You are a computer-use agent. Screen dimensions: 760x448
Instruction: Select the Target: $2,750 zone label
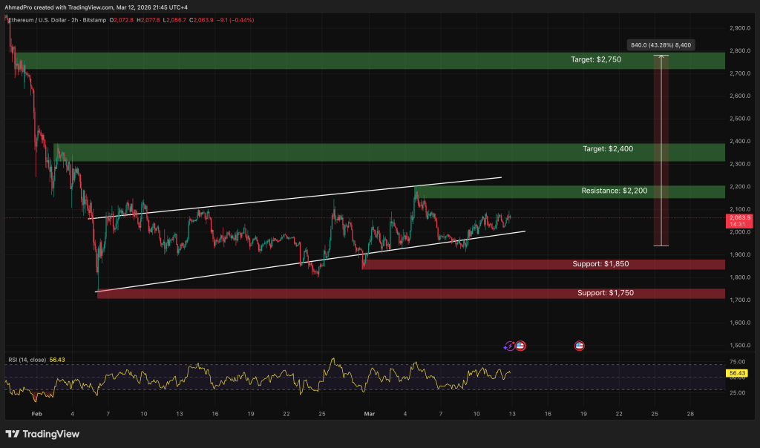point(600,59)
